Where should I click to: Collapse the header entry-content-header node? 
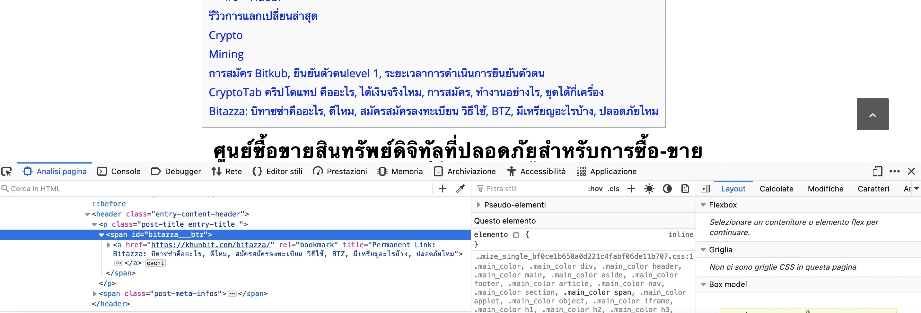[87, 215]
